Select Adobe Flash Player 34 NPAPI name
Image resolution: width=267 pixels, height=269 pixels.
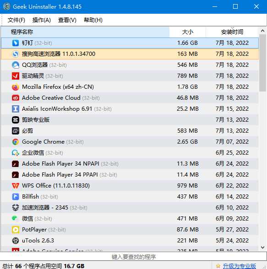click(x=60, y=164)
